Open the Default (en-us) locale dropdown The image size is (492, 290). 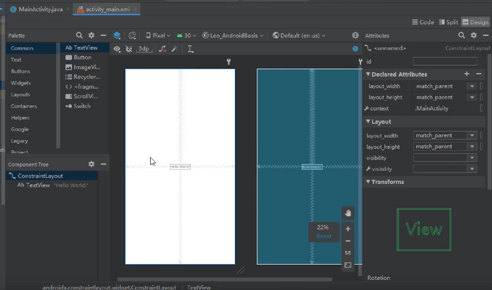299,35
